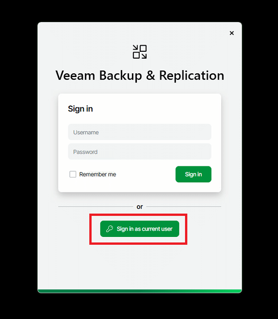
Task: Click the green Sign in button
Action: point(193,174)
